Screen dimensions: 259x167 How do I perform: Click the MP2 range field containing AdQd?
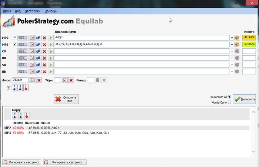click(x=142, y=38)
